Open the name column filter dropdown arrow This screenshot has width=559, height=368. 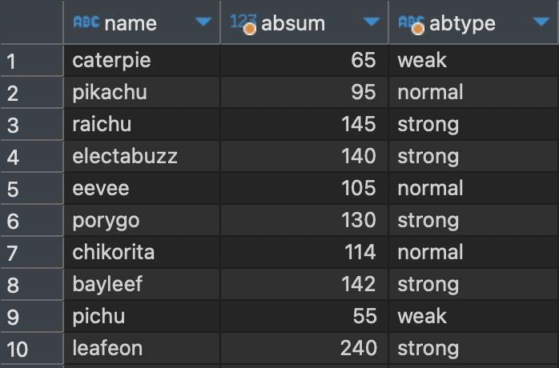(x=203, y=22)
